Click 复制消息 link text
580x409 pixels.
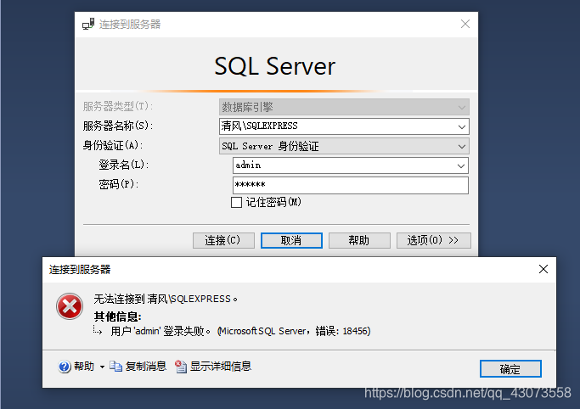coord(146,367)
